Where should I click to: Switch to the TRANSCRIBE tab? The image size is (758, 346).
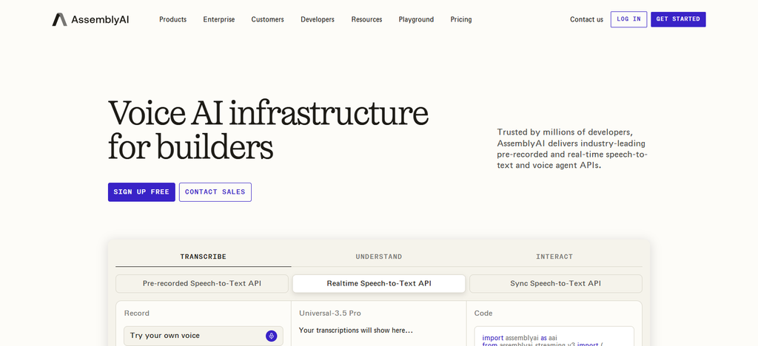pos(203,257)
